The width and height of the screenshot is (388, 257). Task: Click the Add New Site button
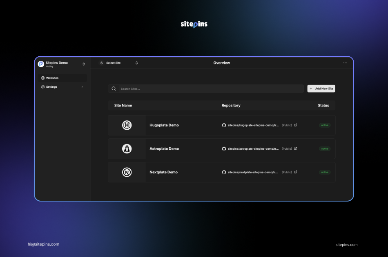click(x=321, y=89)
